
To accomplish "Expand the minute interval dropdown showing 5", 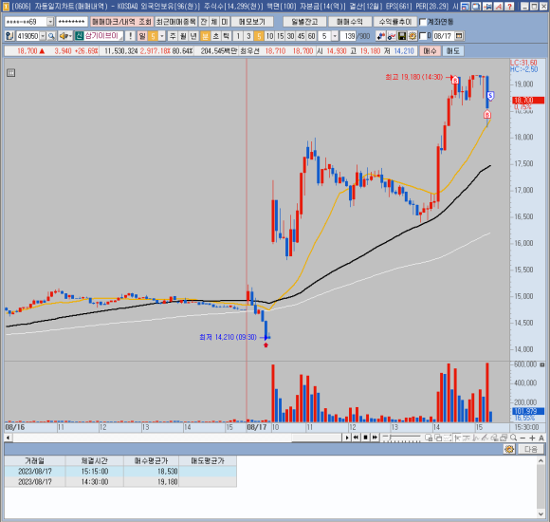I will 335,36.
